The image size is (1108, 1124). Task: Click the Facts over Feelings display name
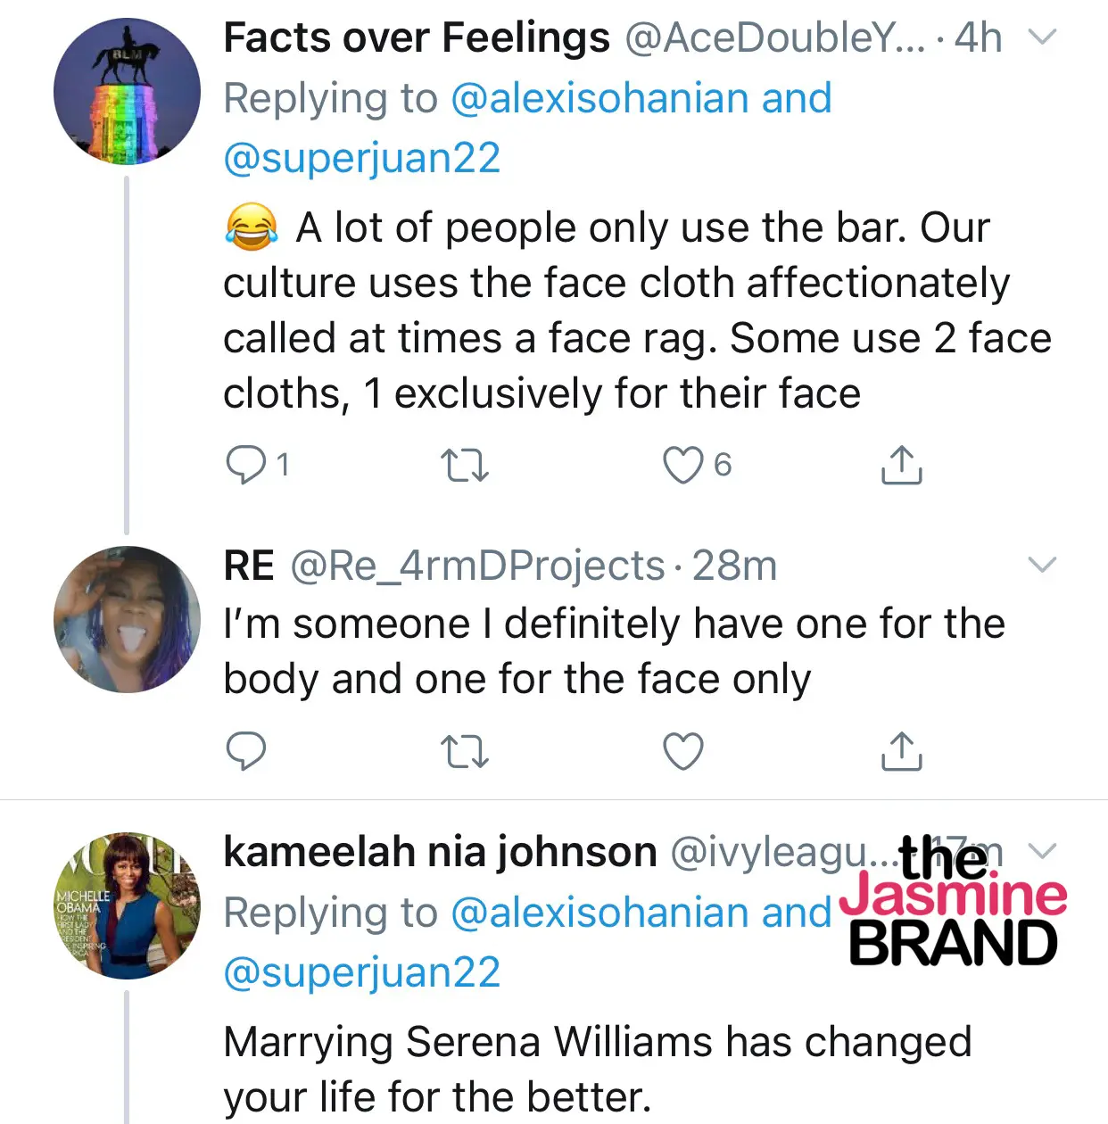click(x=417, y=38)
